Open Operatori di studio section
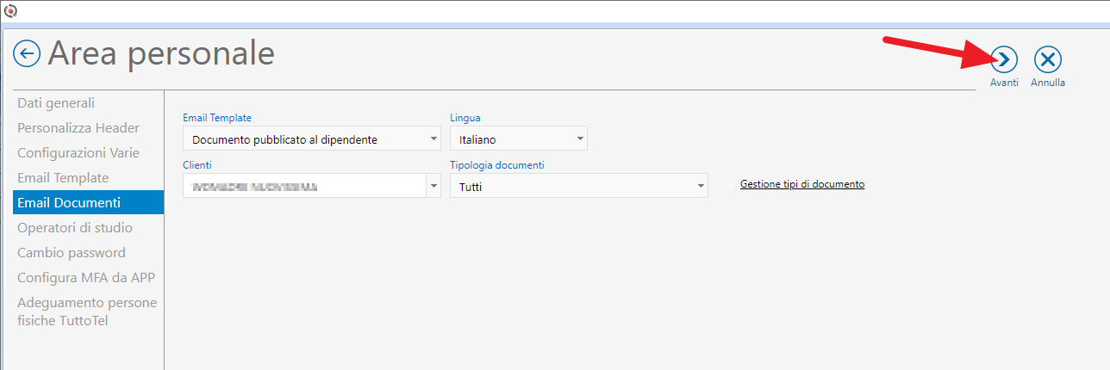 75,228
